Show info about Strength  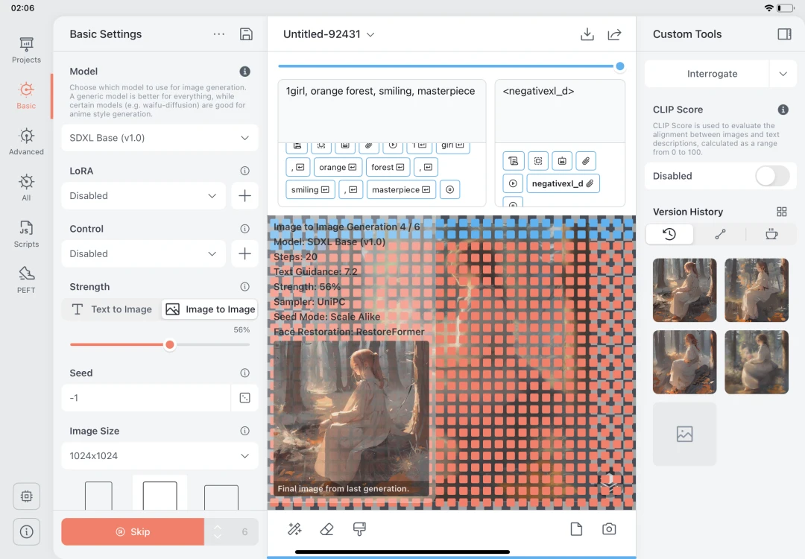pos(245,286)
